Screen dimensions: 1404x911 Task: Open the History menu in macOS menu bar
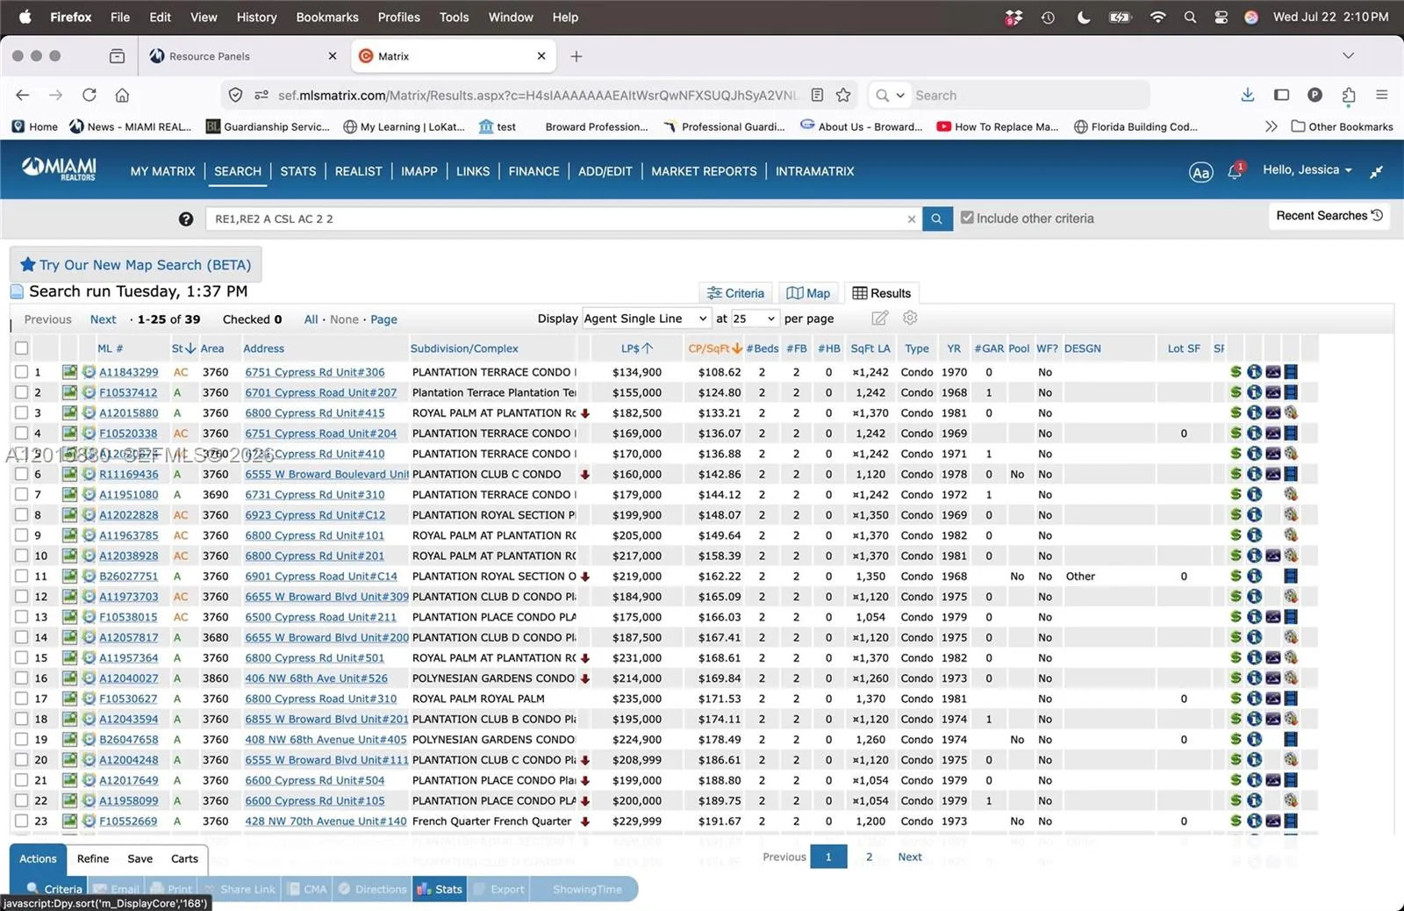[x=256, y=17]
